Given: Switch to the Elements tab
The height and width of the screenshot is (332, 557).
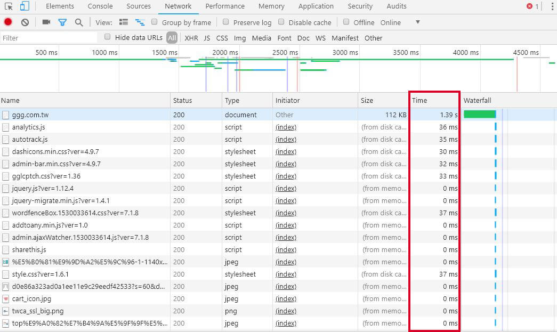Looking at the screenshot, I should click(60, 6).
